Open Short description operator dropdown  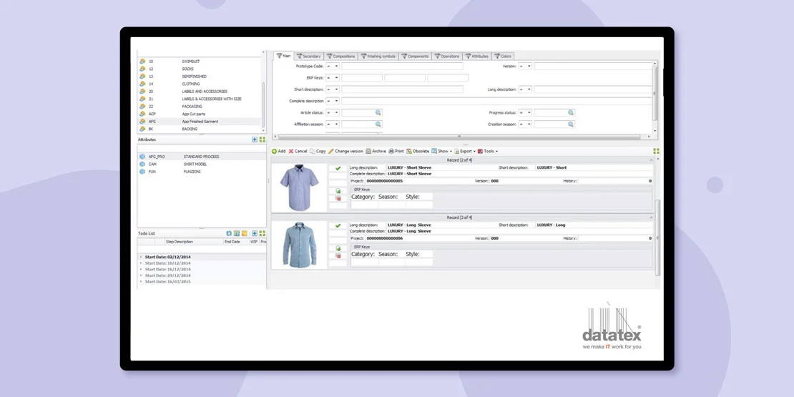coord(332,89)
